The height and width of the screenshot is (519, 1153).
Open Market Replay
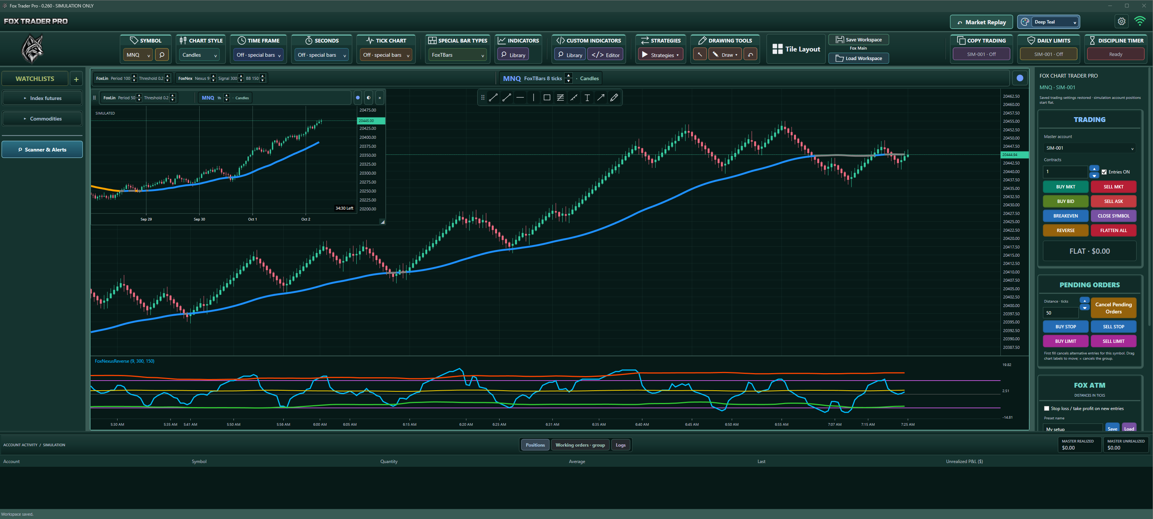(981, 22)
